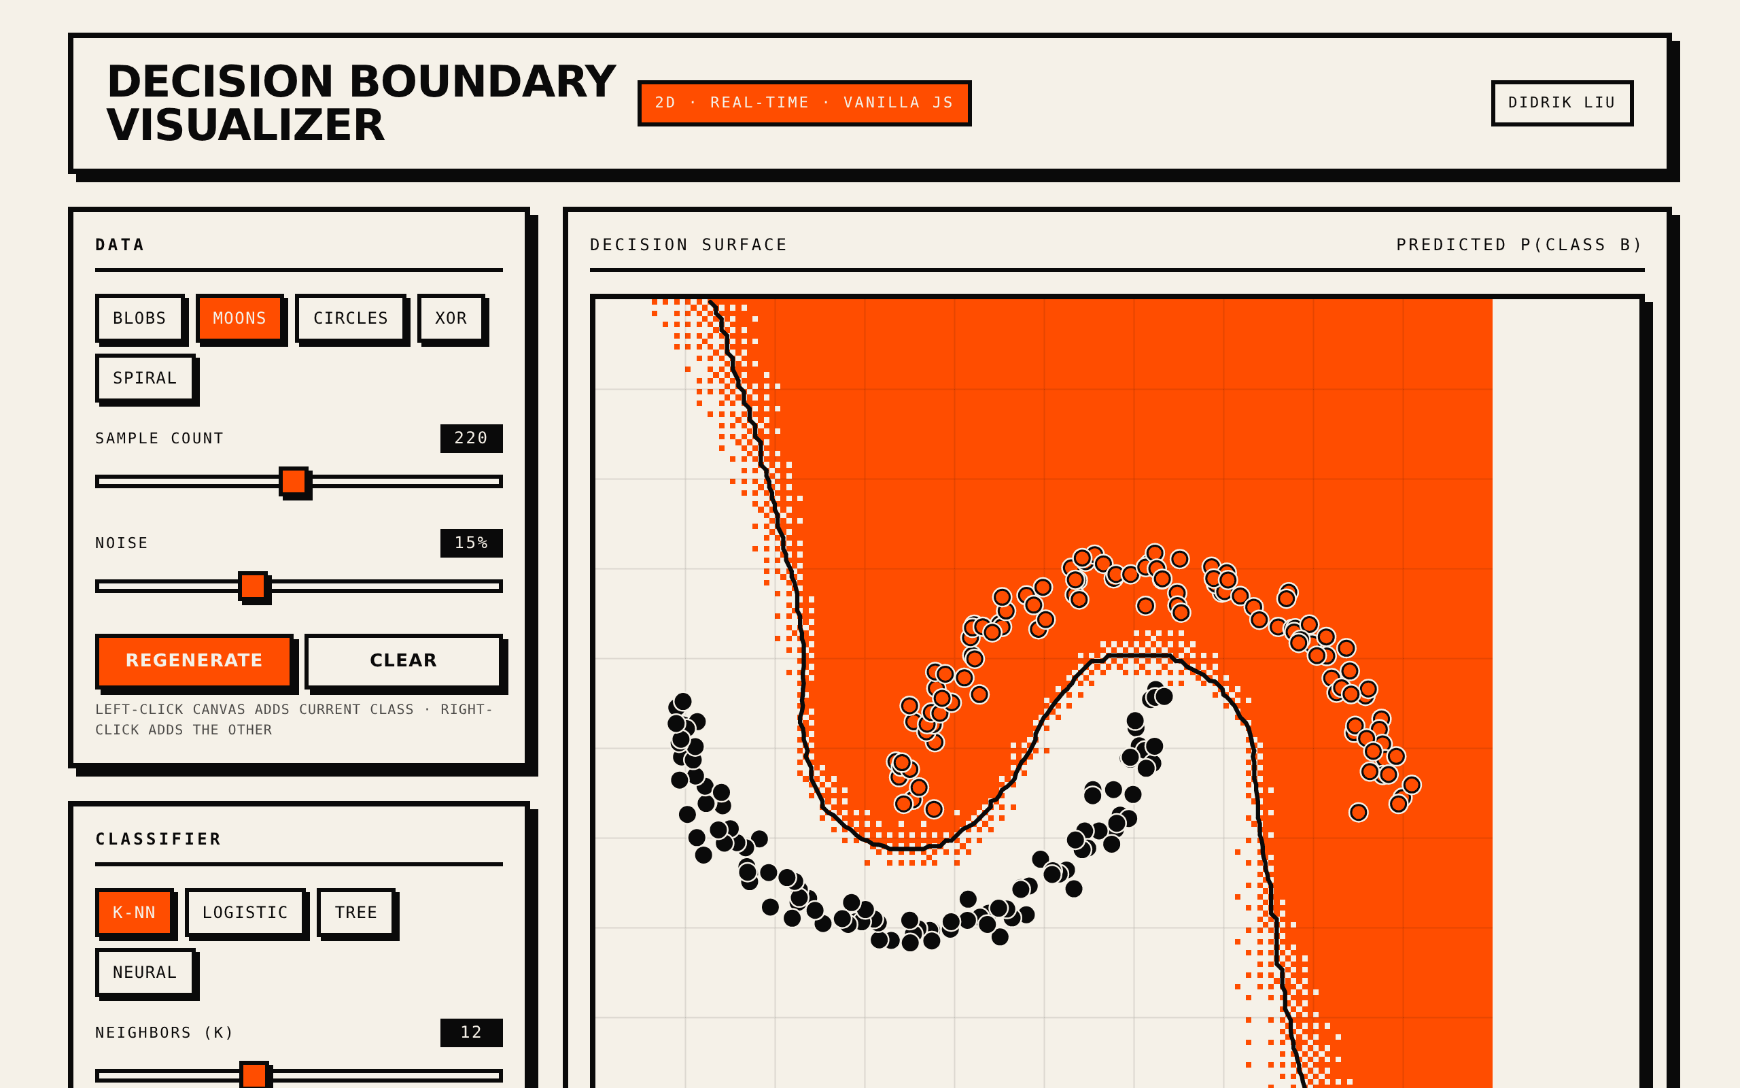Screen dimensions: 1740x1088
Task: Click the sample count value 220
Action: click(x=471, y=438)
